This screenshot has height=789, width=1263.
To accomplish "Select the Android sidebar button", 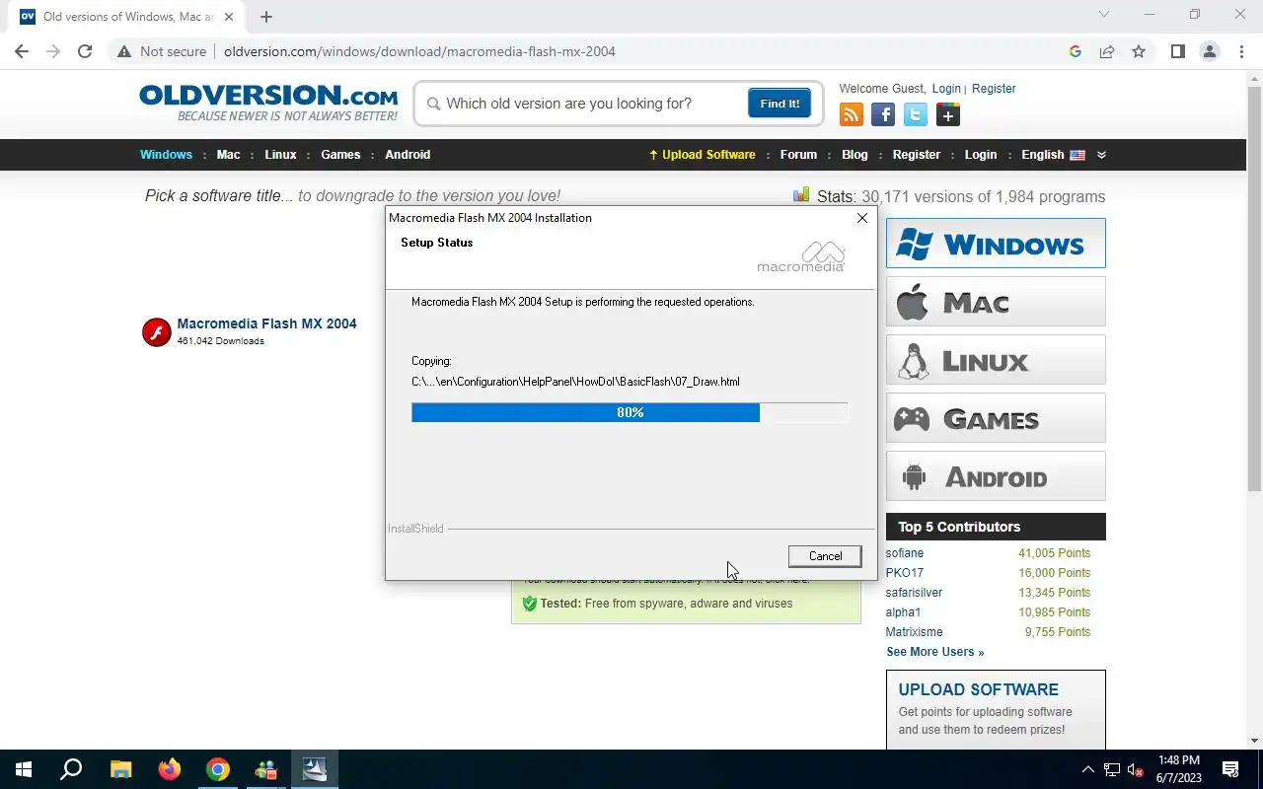I will 996,476.
